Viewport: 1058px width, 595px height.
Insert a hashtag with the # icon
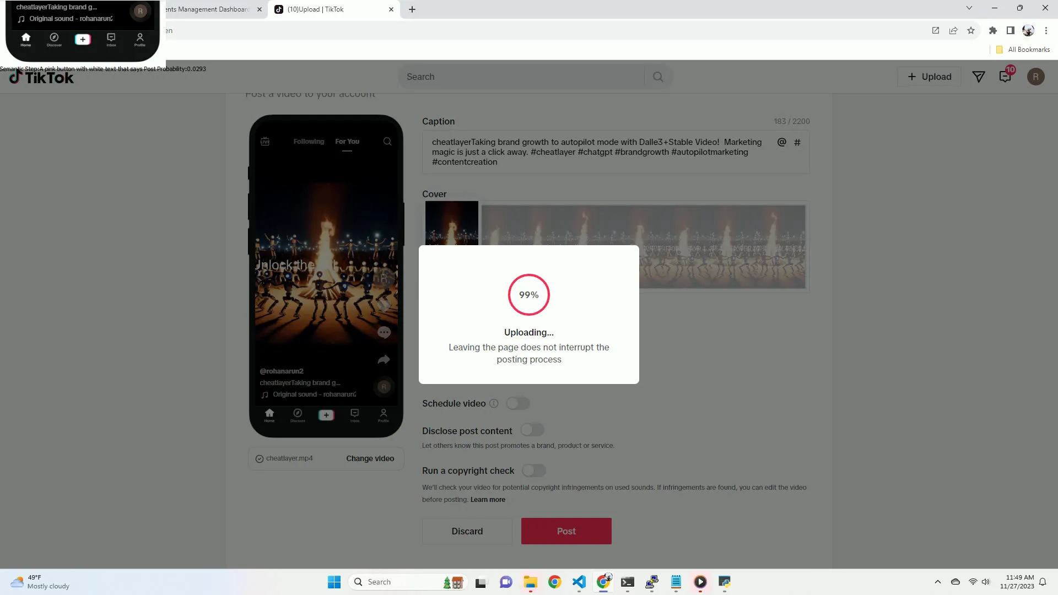click(797, 143)
